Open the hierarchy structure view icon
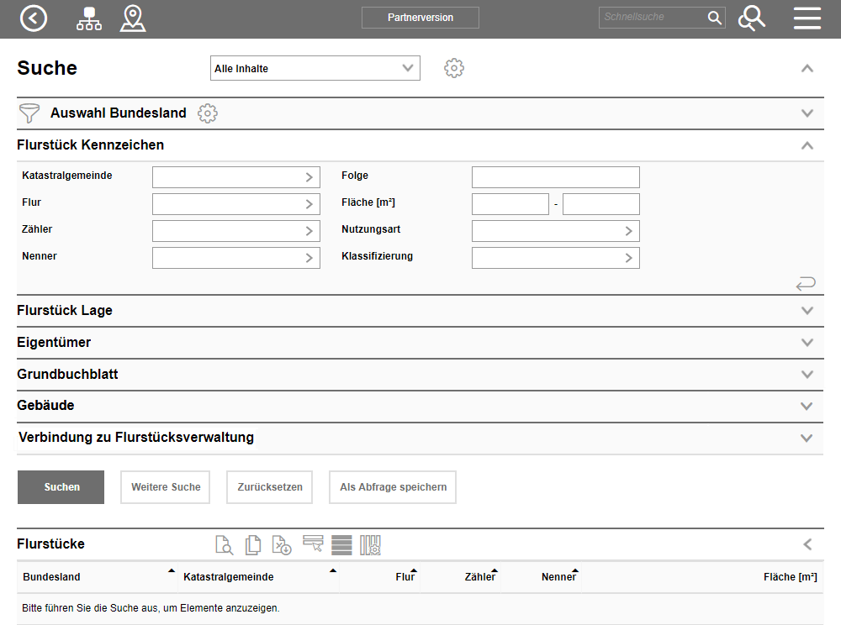The height and width of the screenshot is (625, 841). (x=88, y=18)
